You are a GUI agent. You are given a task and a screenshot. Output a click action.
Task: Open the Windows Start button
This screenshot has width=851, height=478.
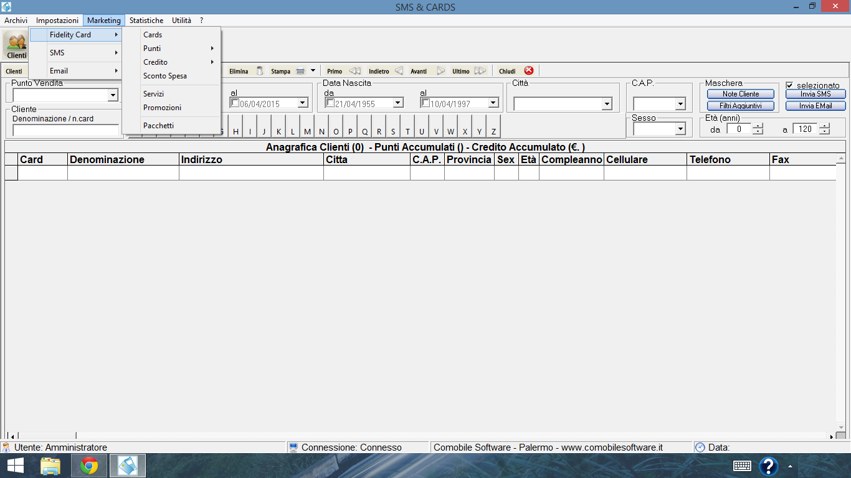(x=15, y=466)
